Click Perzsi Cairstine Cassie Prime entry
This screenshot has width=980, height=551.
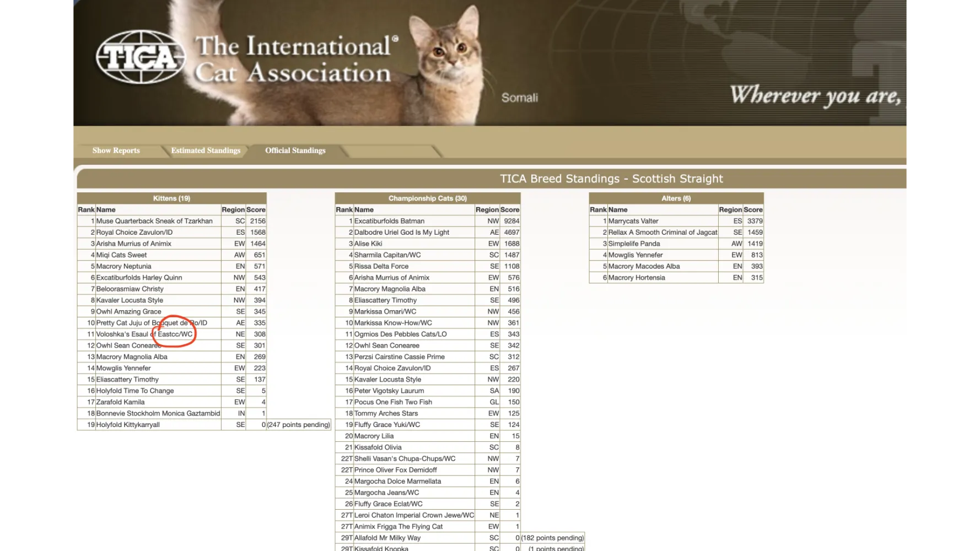click(400, 356)
